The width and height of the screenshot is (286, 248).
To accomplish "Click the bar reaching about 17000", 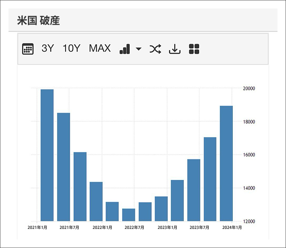I will [x=210, y=179].
